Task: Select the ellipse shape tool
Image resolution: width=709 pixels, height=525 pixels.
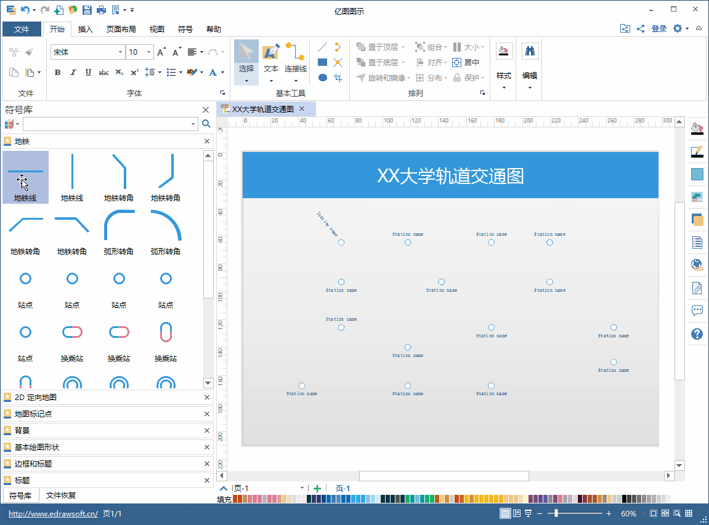Action: coord(322,78)
